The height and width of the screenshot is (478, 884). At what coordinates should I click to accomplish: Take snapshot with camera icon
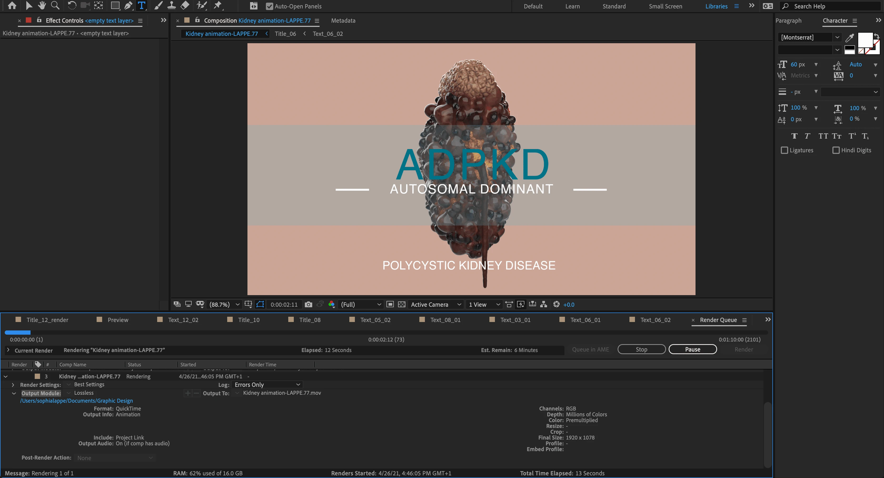point(308,305)
